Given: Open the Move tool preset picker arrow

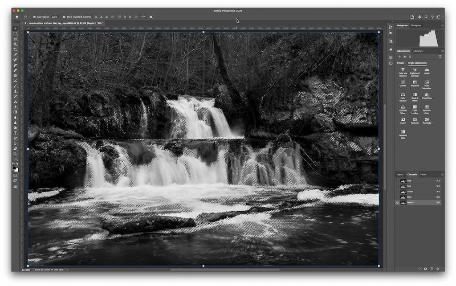Looking at the screenshot, I should point(29,17).
